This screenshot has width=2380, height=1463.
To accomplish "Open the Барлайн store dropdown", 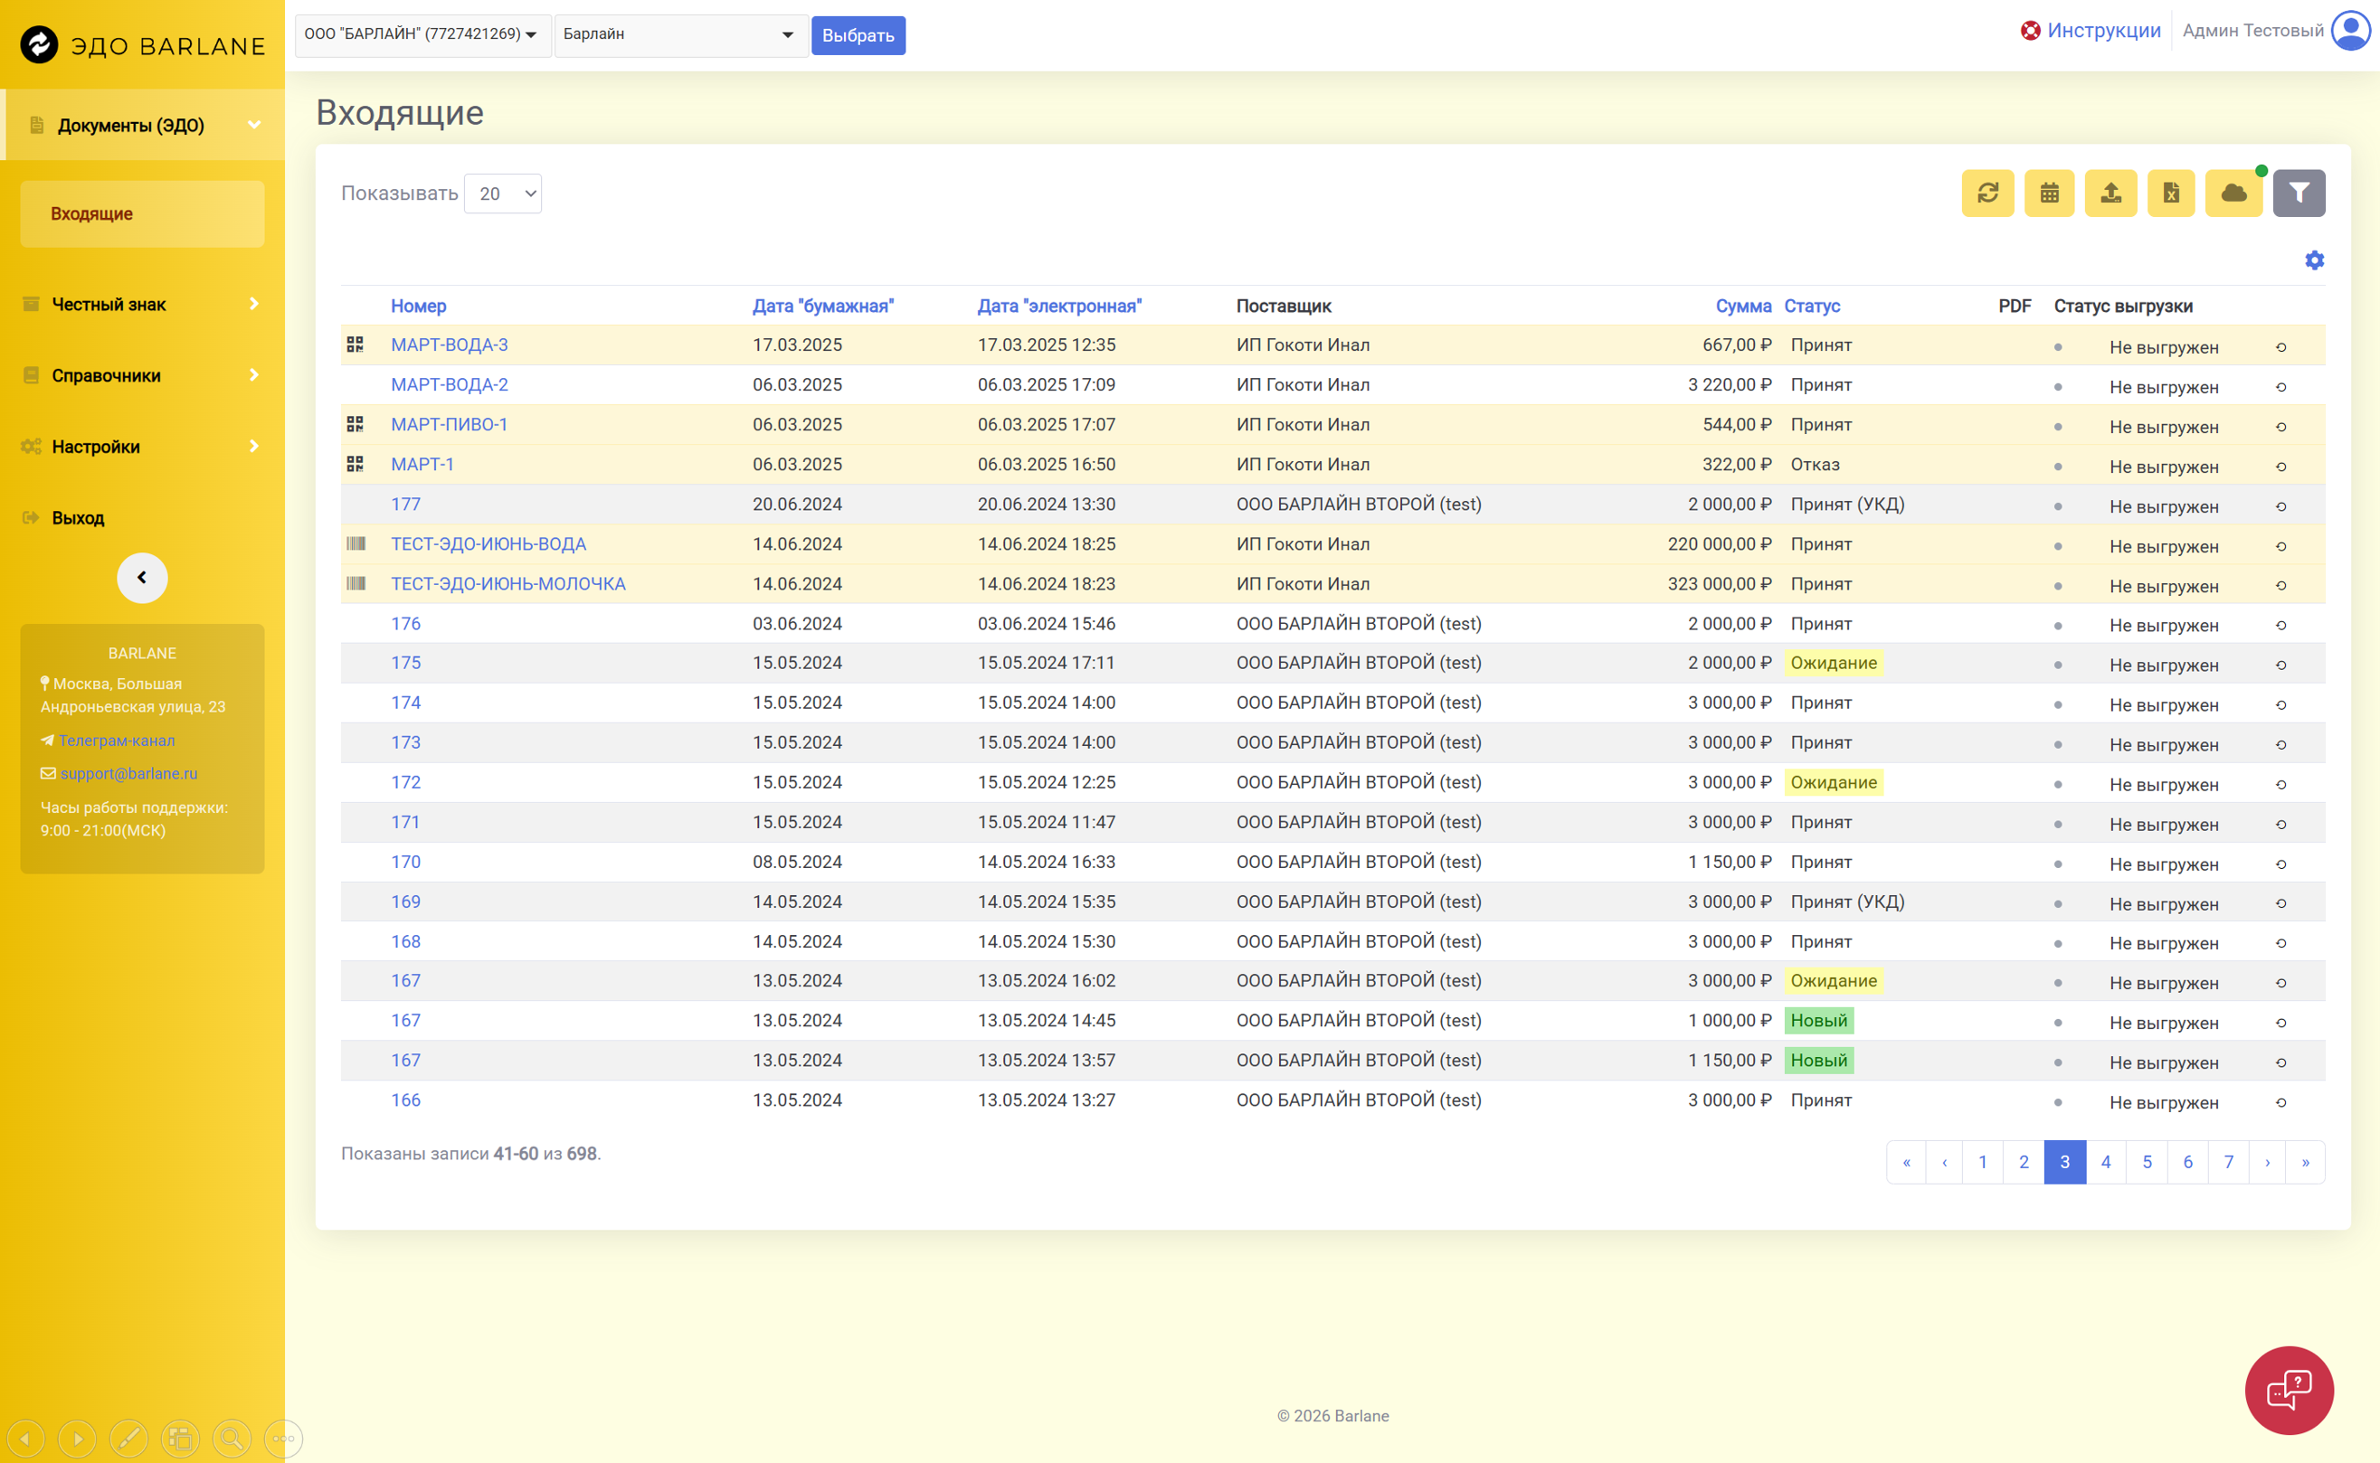I will tap(680, 35).
